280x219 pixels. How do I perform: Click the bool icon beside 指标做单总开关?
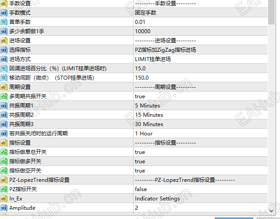4,152
